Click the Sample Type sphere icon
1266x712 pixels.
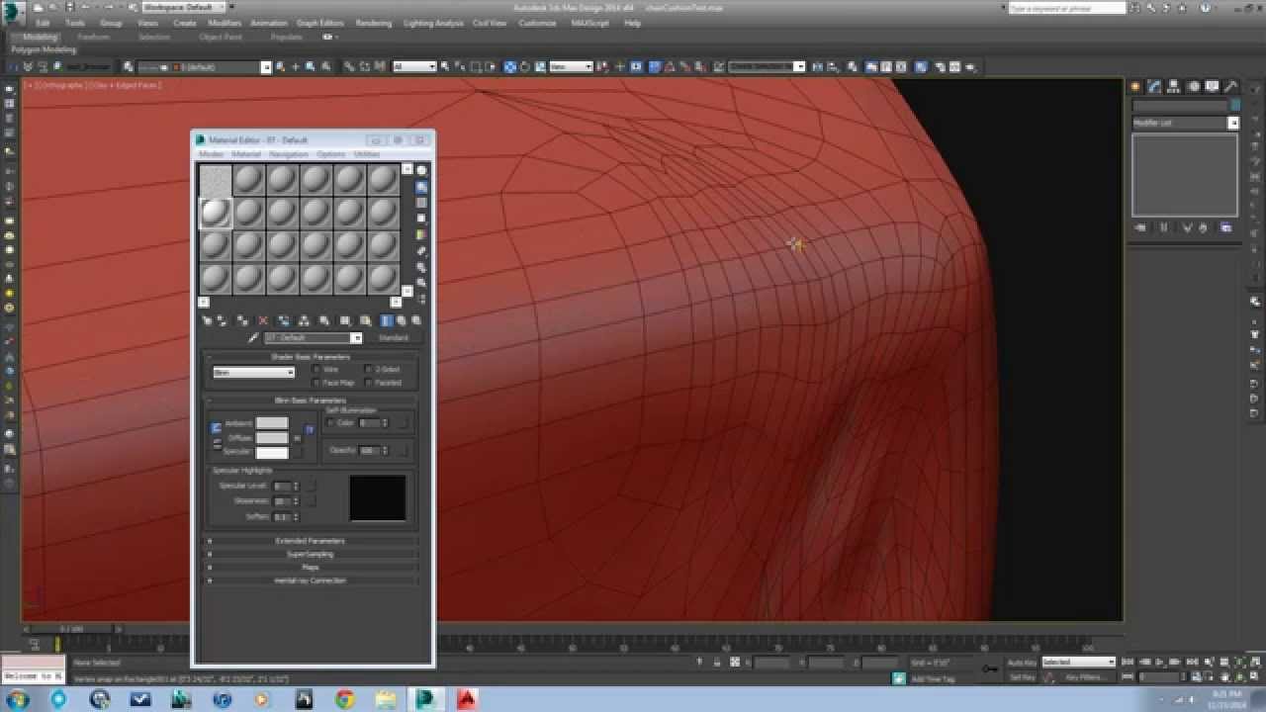coord(421,171)
